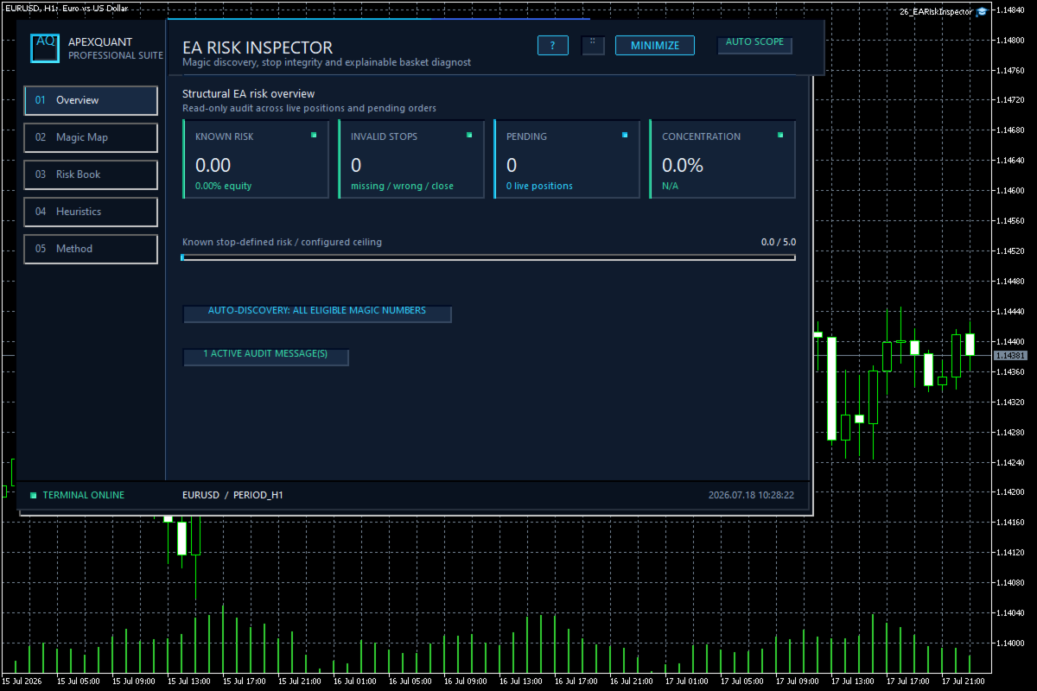Viewport: 1037px width, 691px height.
Task: Go to the 04 Heuristics tab
Action: tap(91, 212)
